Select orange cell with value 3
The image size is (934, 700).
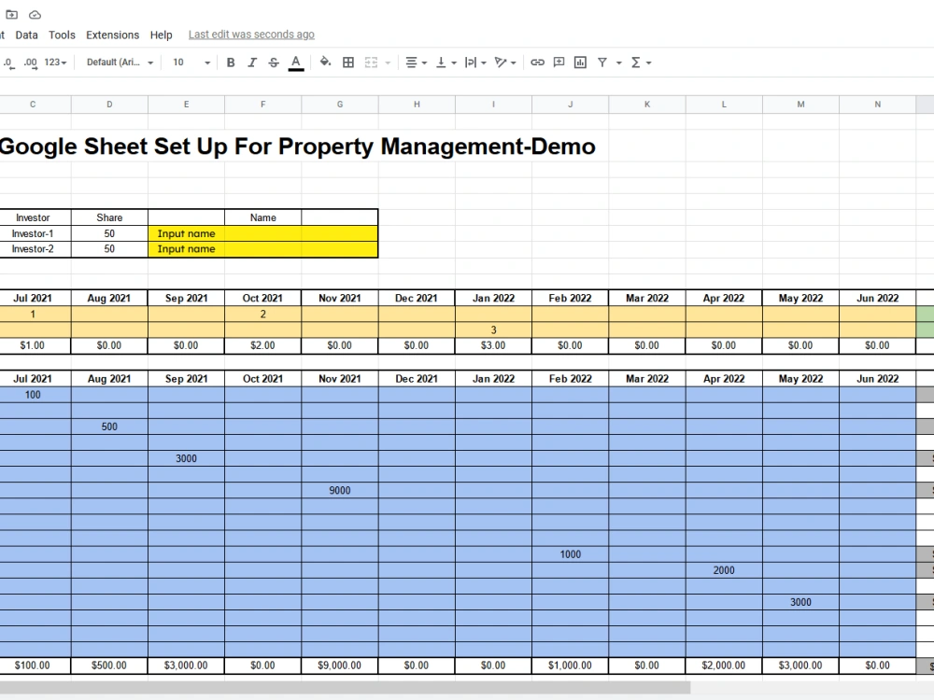tap(493, 329)
